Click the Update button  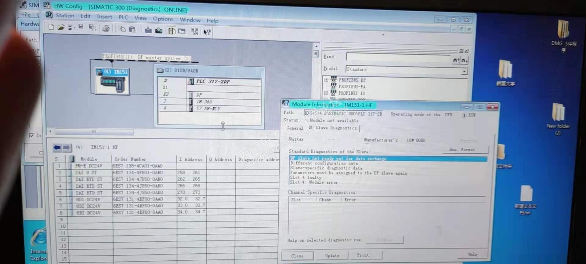click(332, 255)
